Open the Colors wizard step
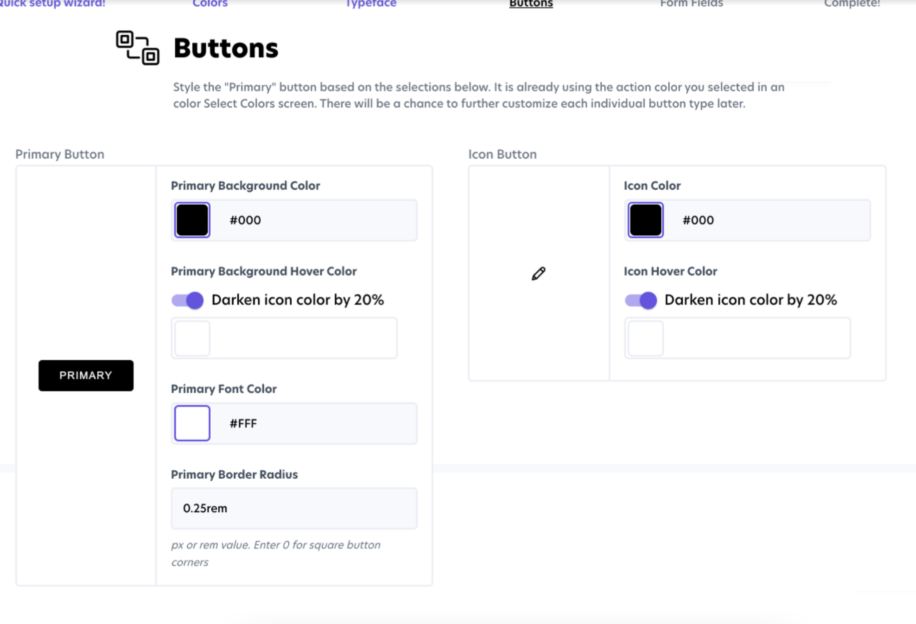Screen dimensions: 916x624 (210, 4)
